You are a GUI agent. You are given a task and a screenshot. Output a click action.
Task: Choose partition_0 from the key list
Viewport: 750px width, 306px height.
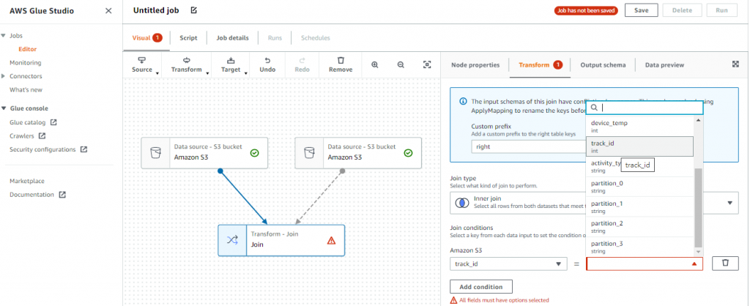(x=640, y=187)
